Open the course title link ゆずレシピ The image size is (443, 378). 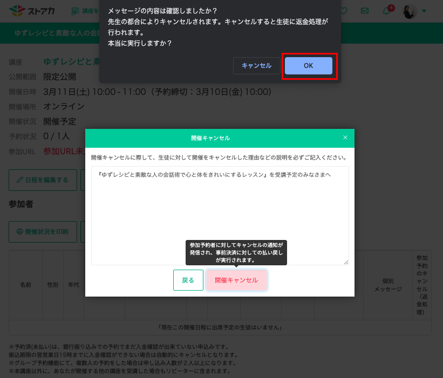point(72,61)
